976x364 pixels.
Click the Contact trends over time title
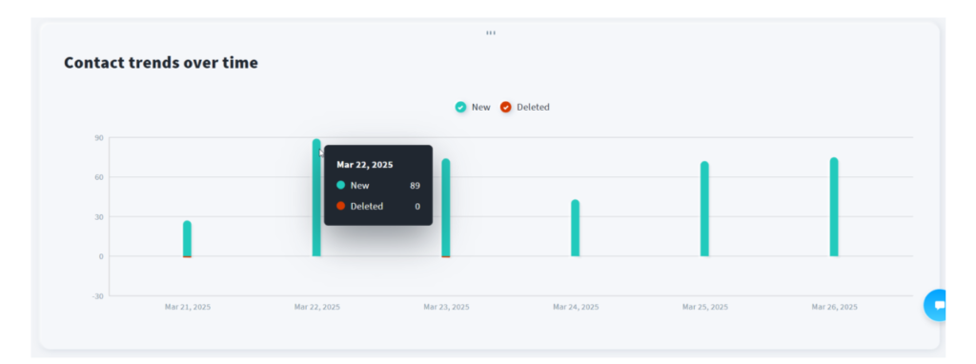click(x=161, y=63)
